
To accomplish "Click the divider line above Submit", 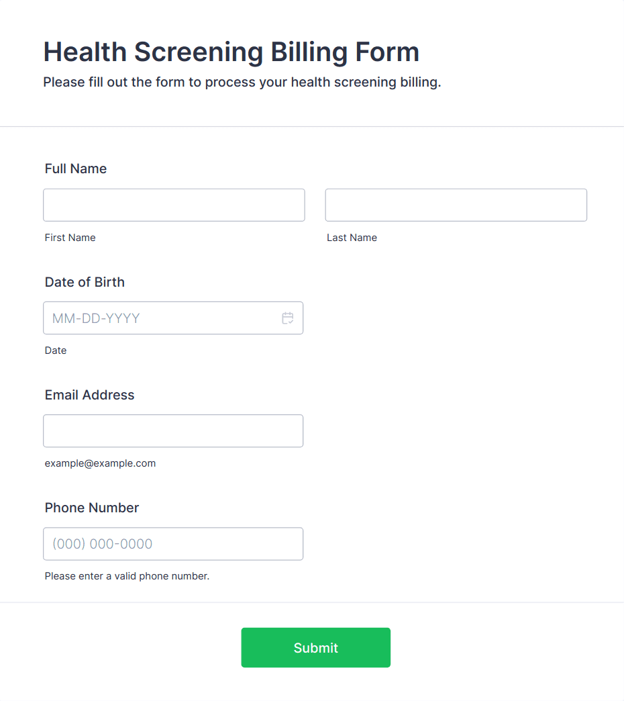I will click(312, 602).
